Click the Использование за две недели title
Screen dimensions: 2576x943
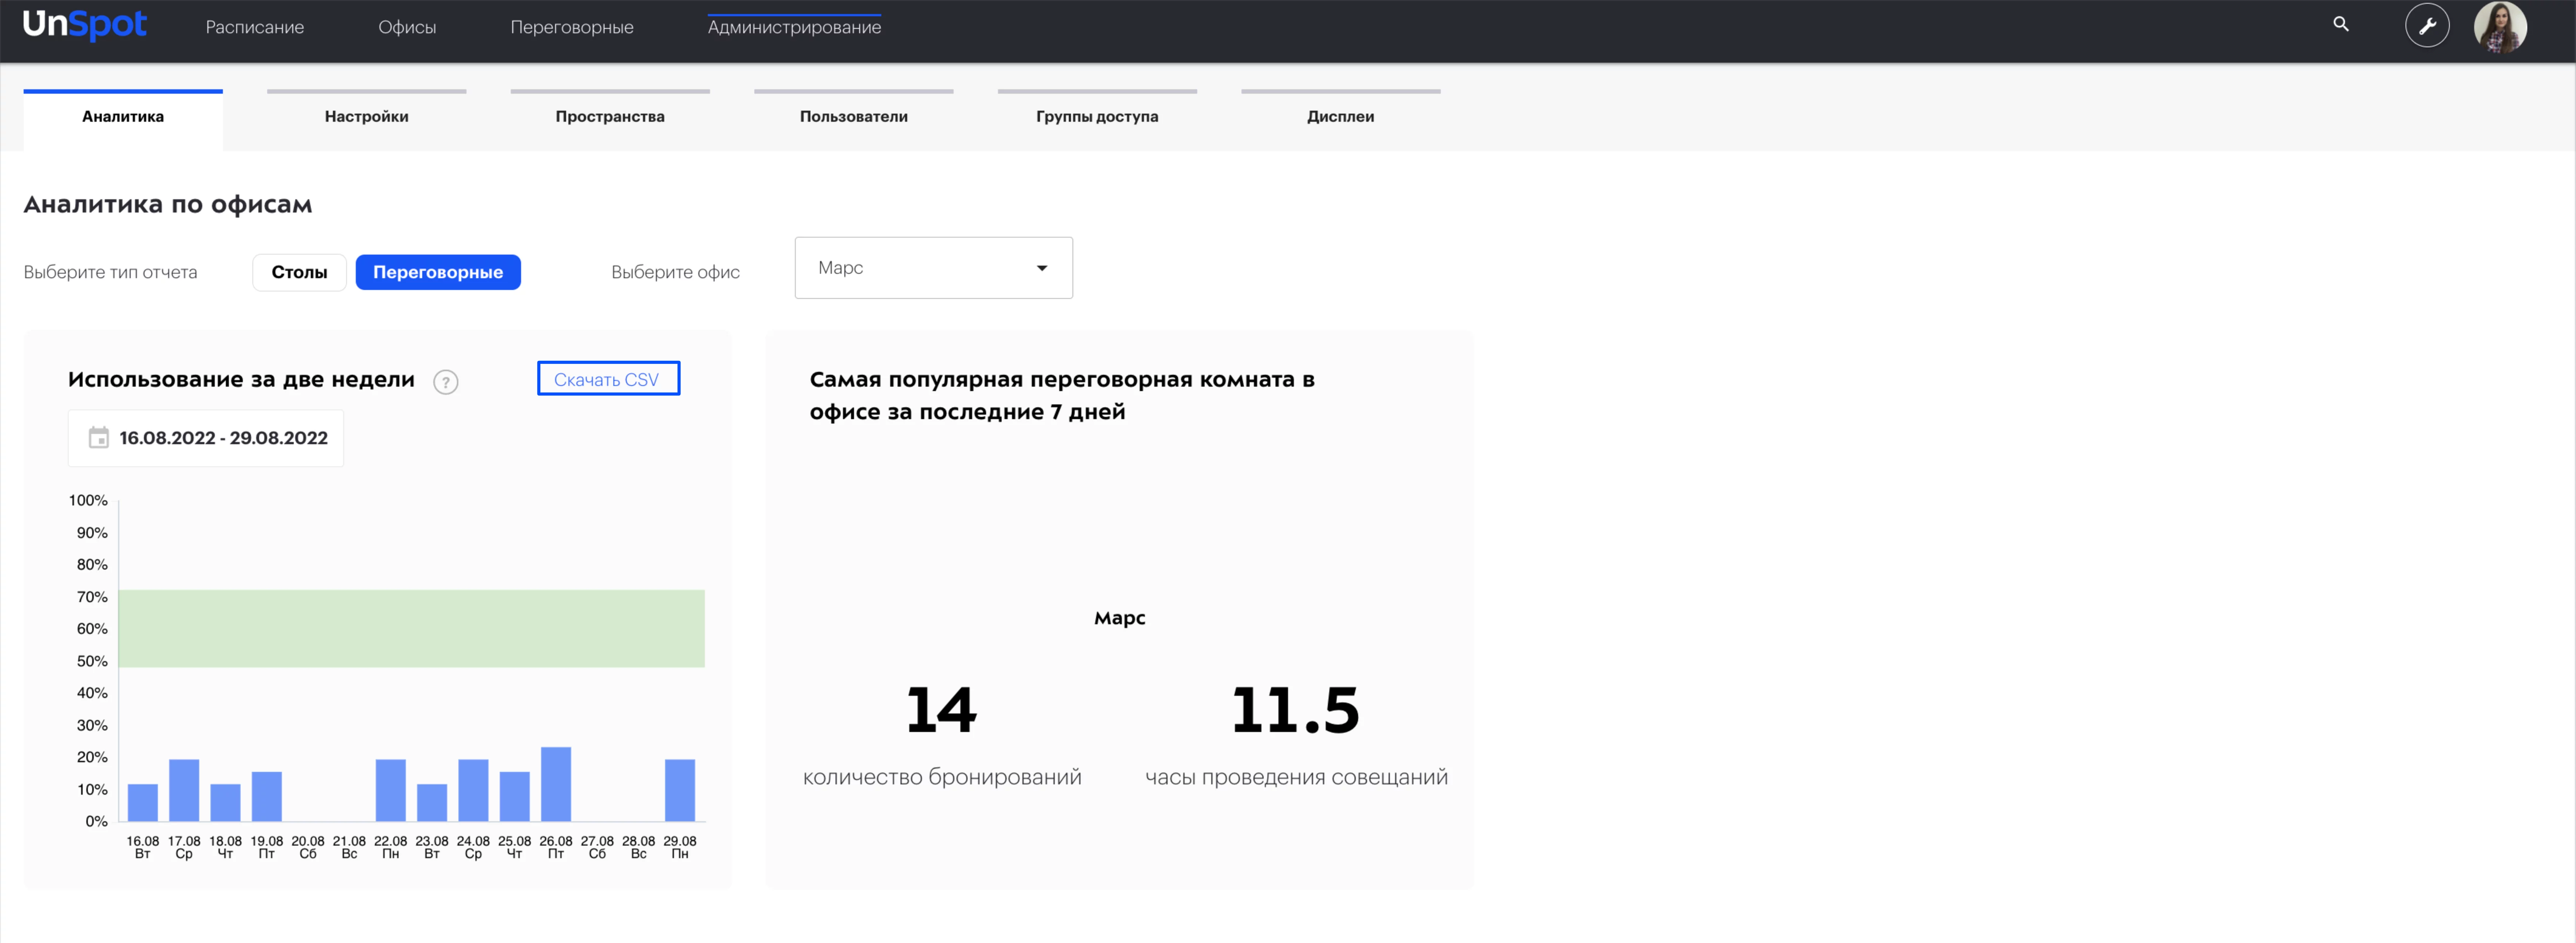[241, 380]
